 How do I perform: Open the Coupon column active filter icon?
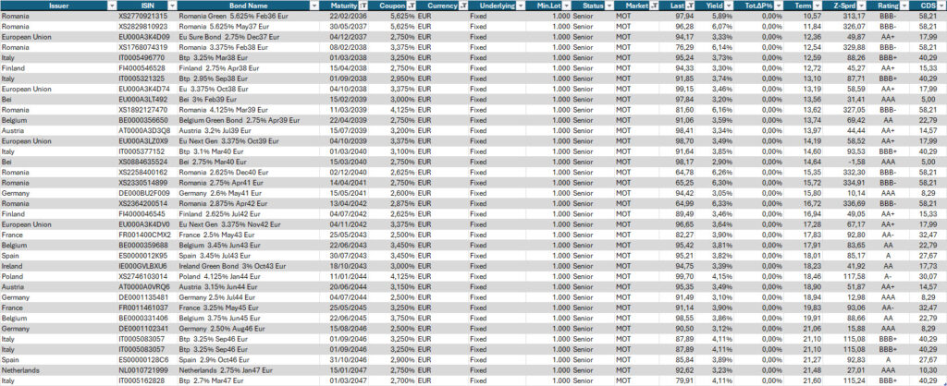[x=411, y=6]
